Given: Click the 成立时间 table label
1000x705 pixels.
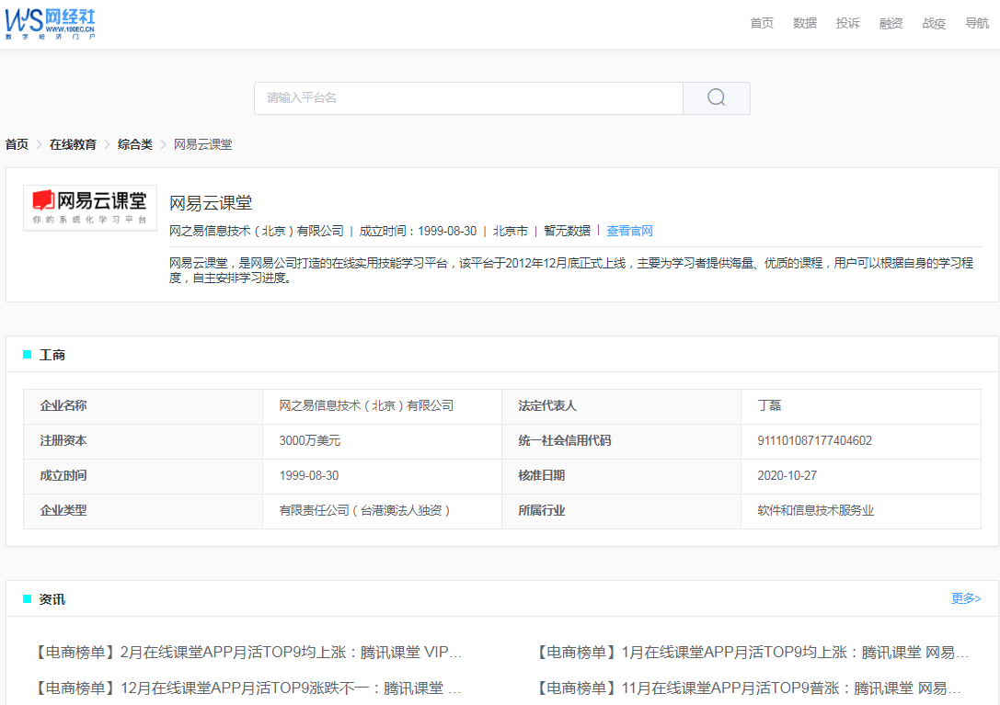Looking at the screenshot, I should (x=63, y=475).
